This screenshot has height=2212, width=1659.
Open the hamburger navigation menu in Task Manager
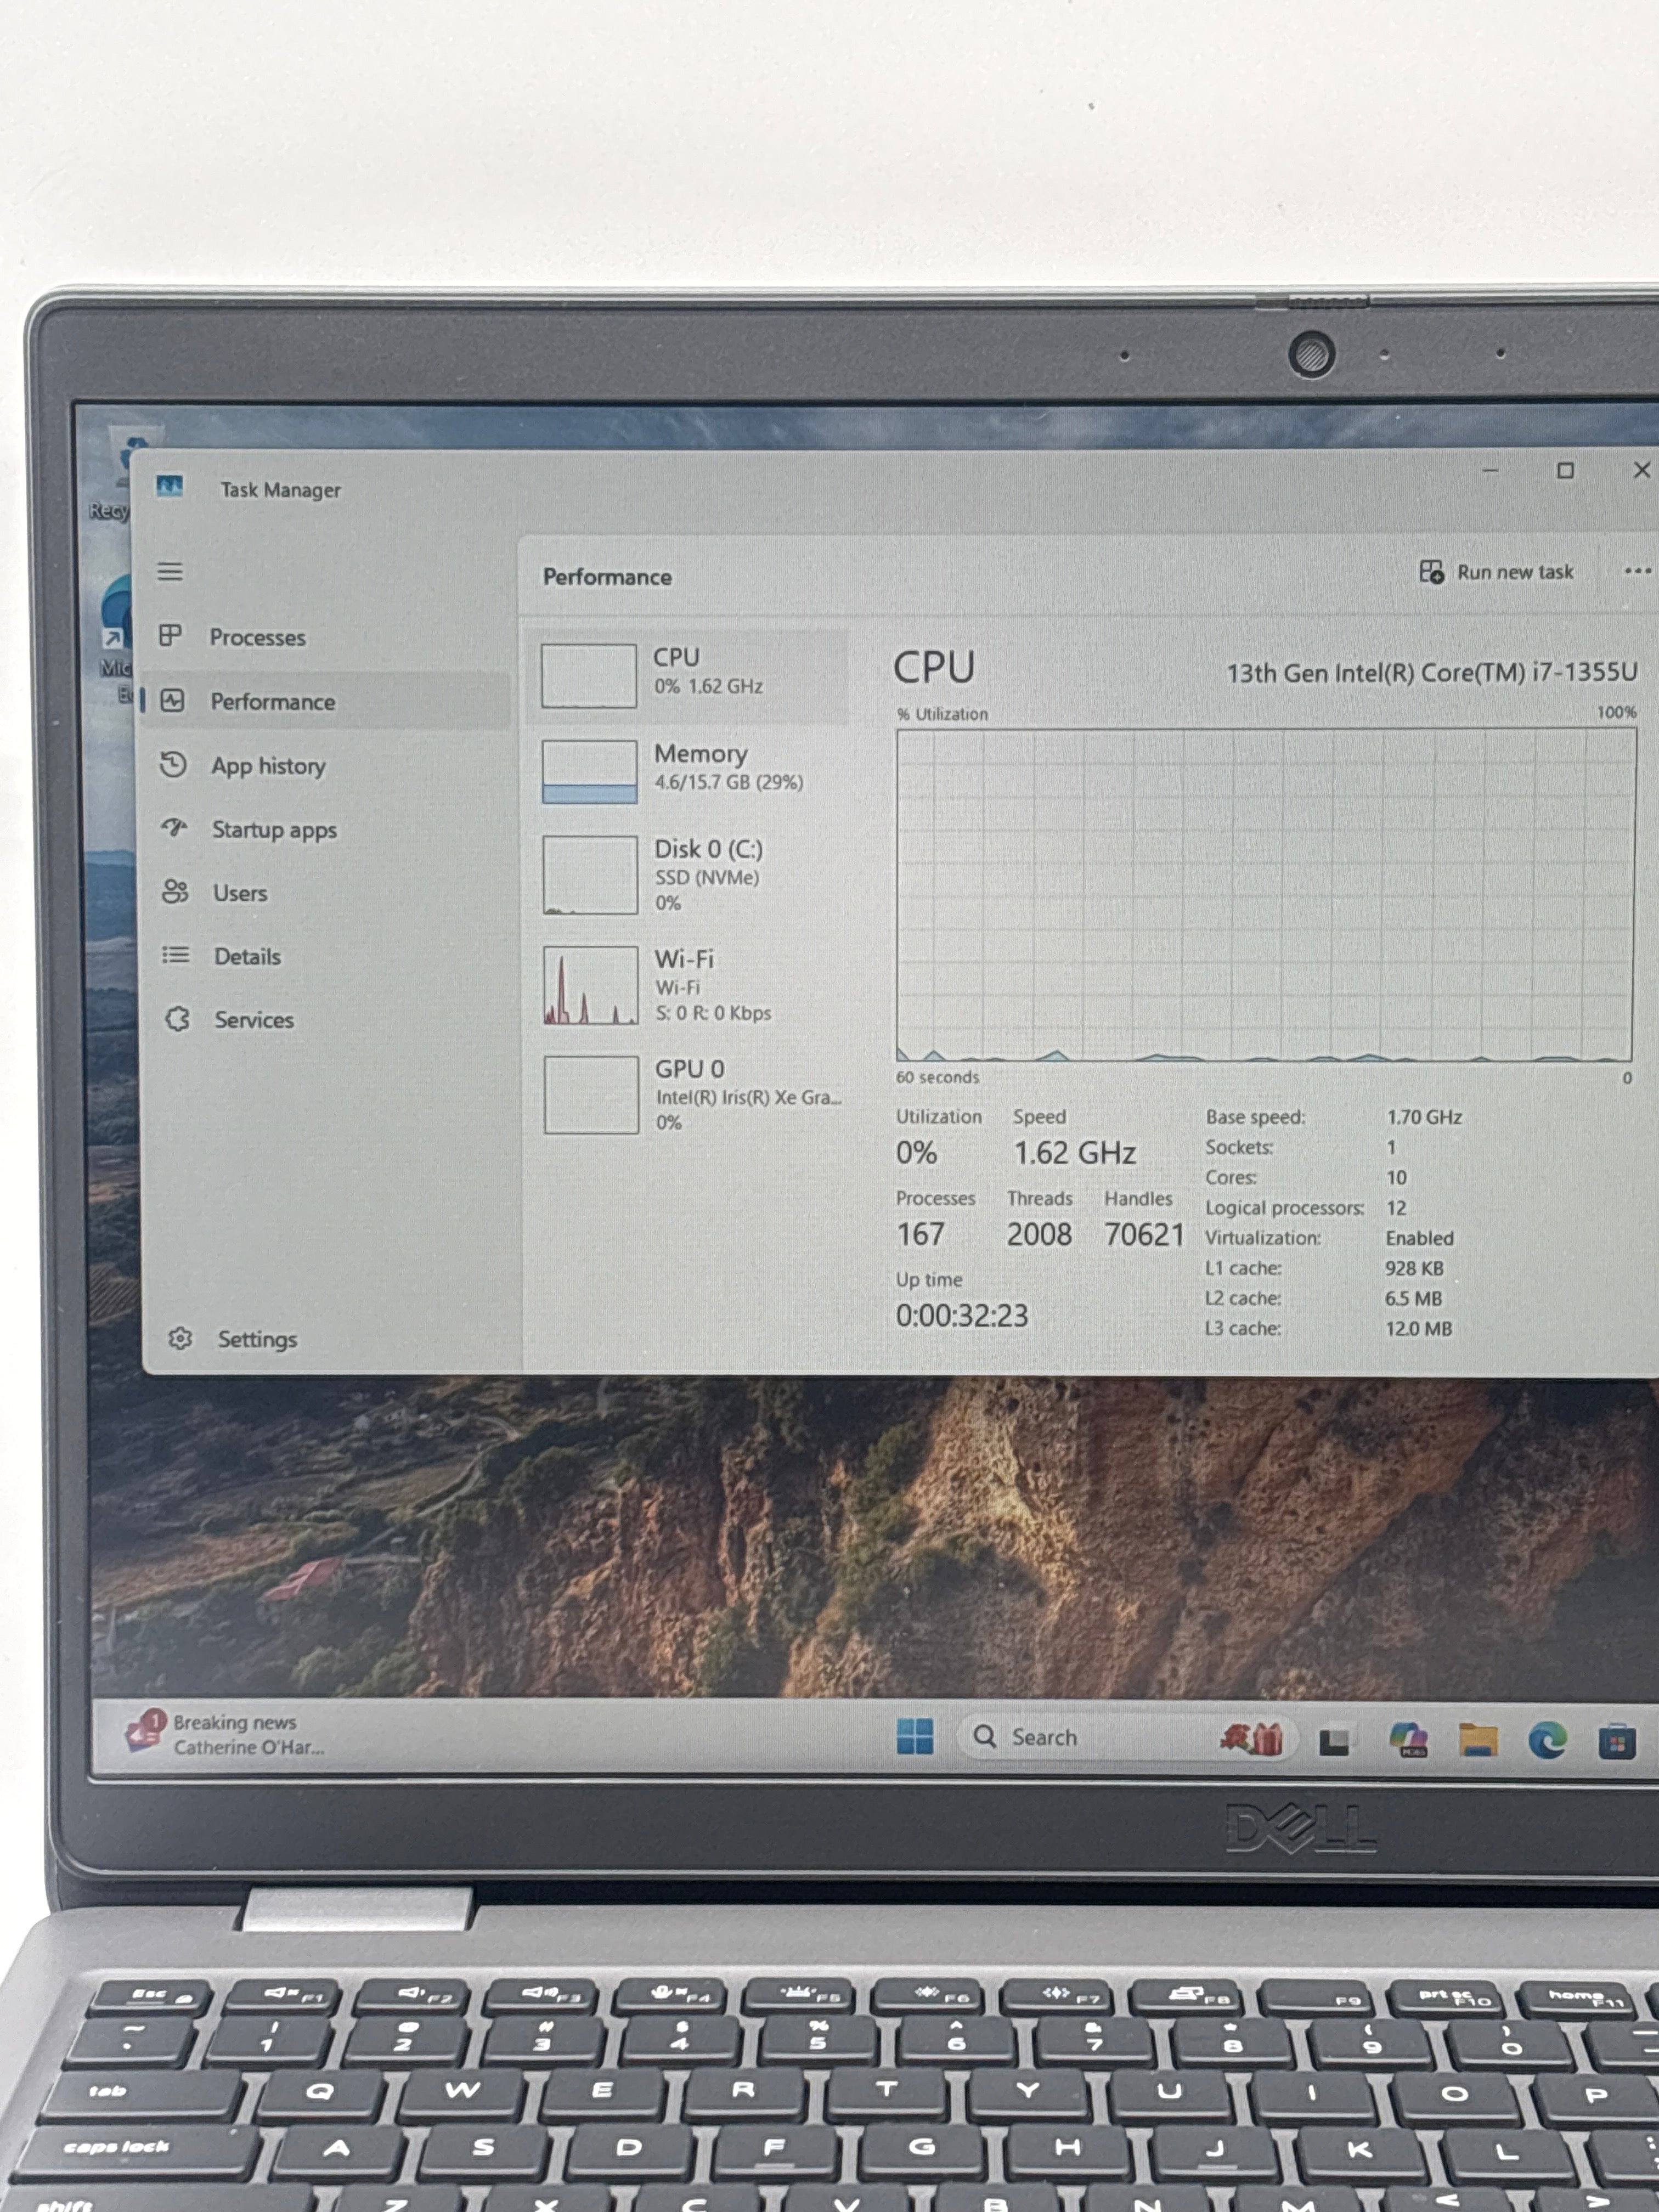pos(170,571)
